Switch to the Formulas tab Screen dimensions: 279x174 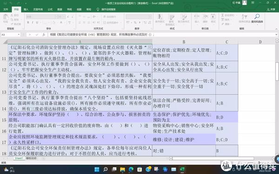click(x=50, y=9)
